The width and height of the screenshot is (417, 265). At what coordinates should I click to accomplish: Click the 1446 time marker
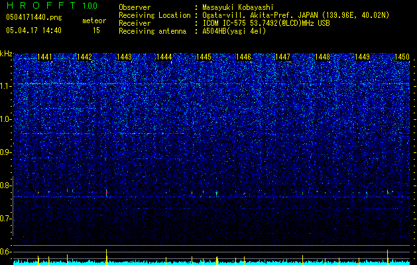(x=243, y=57)
